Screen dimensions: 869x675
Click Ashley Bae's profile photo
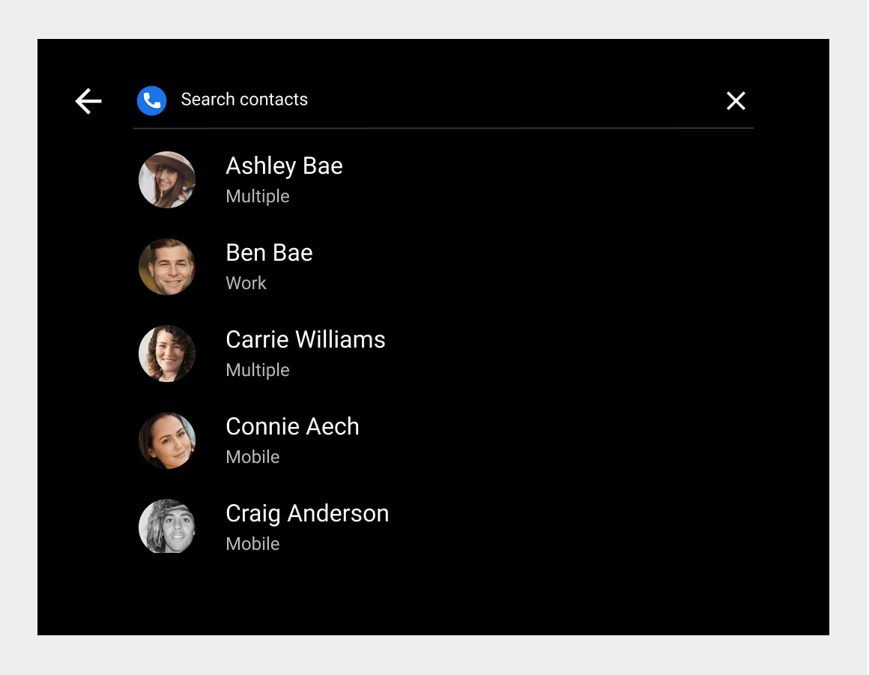(166, 180)
